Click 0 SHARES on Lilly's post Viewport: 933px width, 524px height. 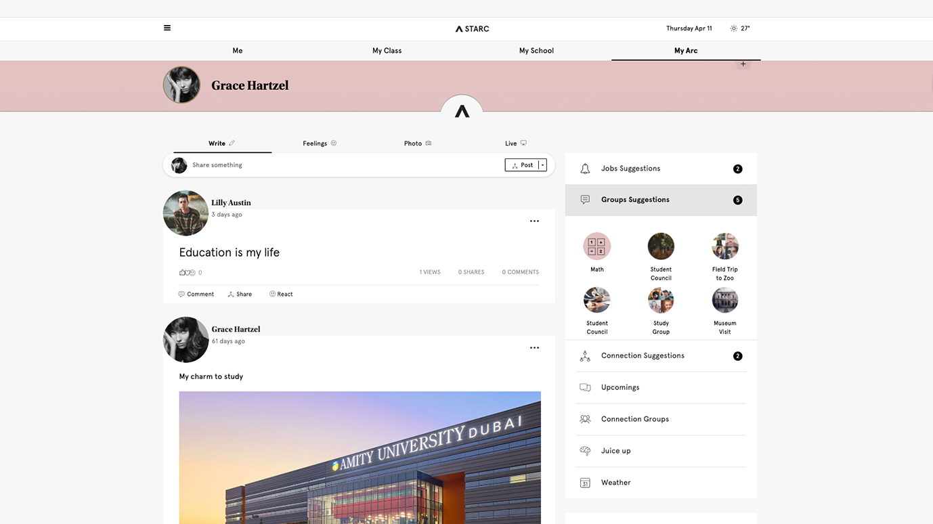tap(471, 272)
